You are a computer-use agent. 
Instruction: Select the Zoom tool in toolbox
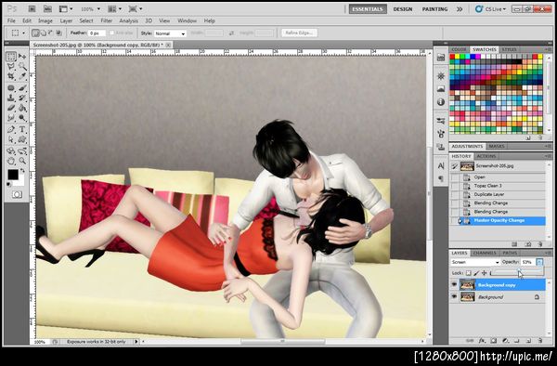(22, 161)
